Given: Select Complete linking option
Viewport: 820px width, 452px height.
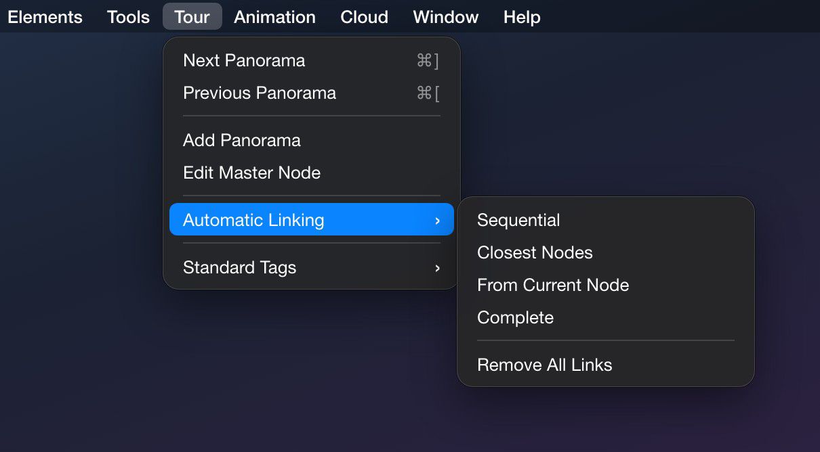Looking at the screenshot, I should click(606, 318).
